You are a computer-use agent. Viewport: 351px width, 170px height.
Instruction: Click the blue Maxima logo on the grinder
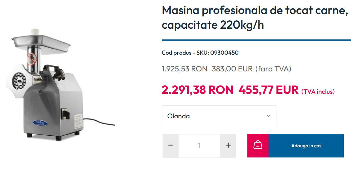[40, 122]
